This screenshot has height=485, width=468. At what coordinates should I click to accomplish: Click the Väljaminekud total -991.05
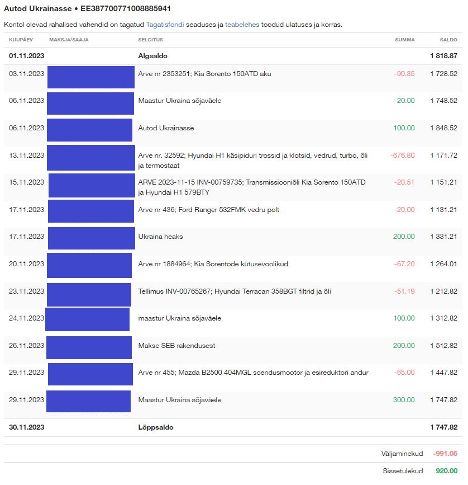click(x=445, y=454)
